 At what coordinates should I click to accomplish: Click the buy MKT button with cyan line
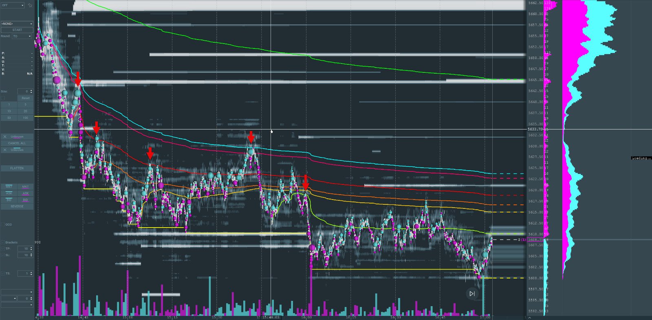point(9,187)
